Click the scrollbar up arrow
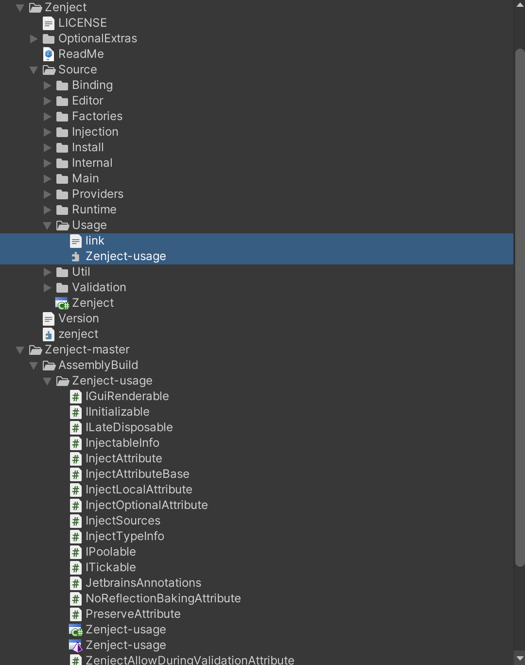 click(520, 5)
